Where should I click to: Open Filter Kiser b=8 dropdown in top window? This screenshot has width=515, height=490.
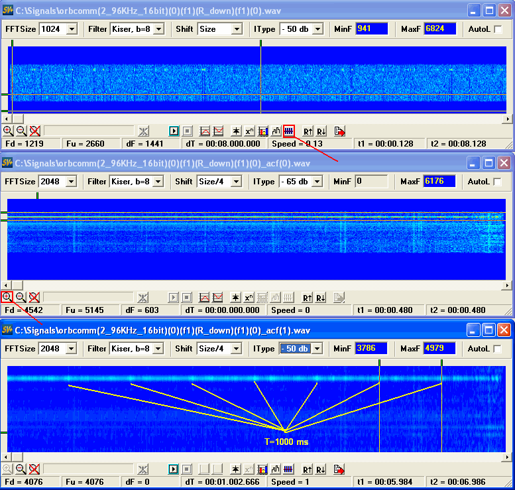tap(159, 29)
